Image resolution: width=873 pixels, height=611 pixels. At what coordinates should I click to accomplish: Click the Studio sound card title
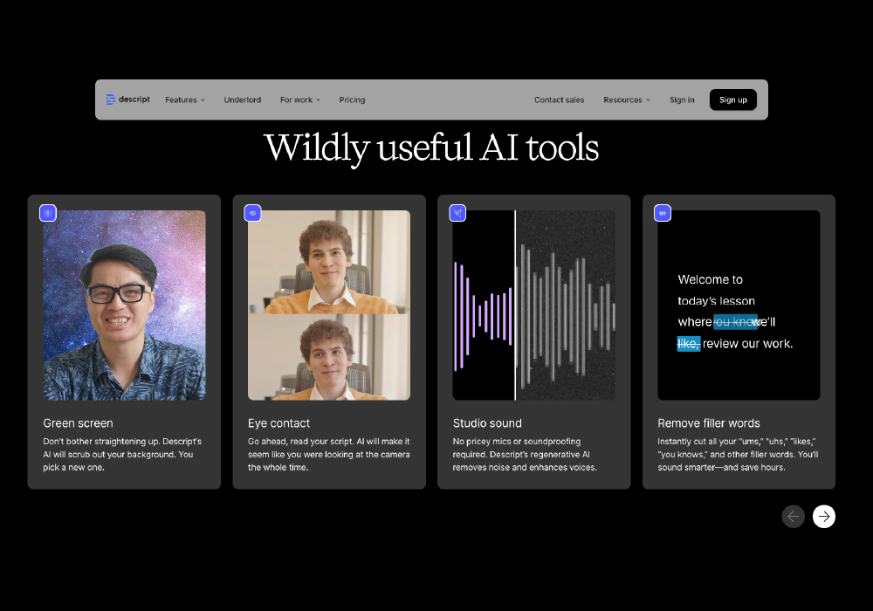487,423
